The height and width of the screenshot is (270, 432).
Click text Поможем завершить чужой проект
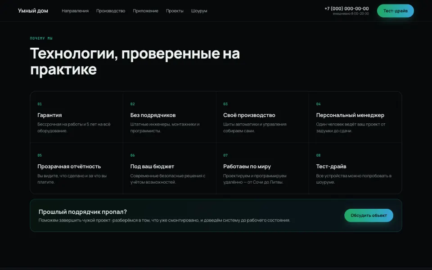pos(75,220)
